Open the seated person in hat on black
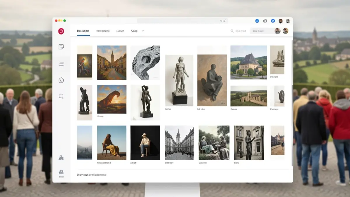This screenshot has width=350, height=197. (145, 143)
